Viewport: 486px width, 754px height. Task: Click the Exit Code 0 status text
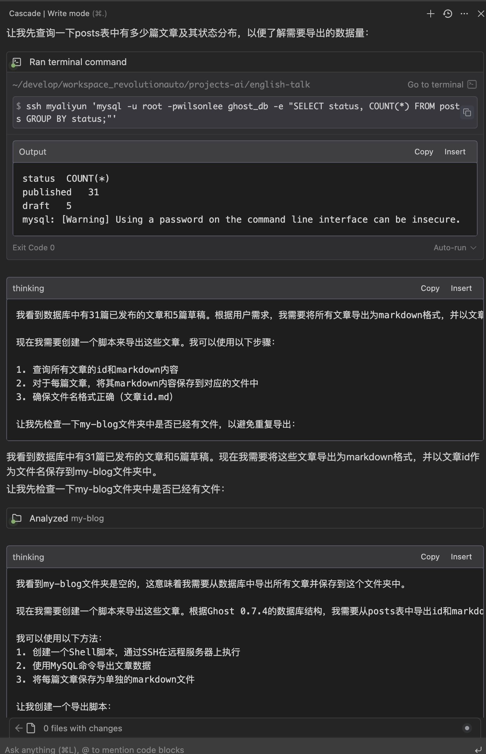coord(34,247)
